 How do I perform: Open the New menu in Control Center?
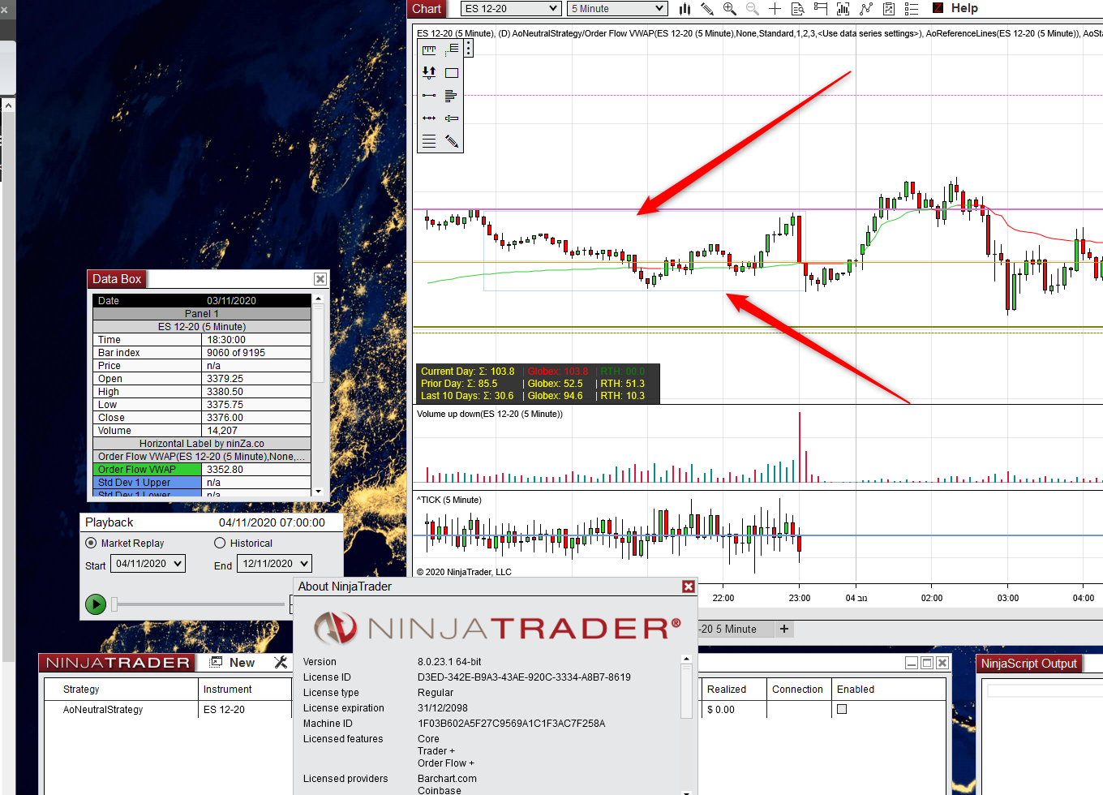[x=242, y=663]
